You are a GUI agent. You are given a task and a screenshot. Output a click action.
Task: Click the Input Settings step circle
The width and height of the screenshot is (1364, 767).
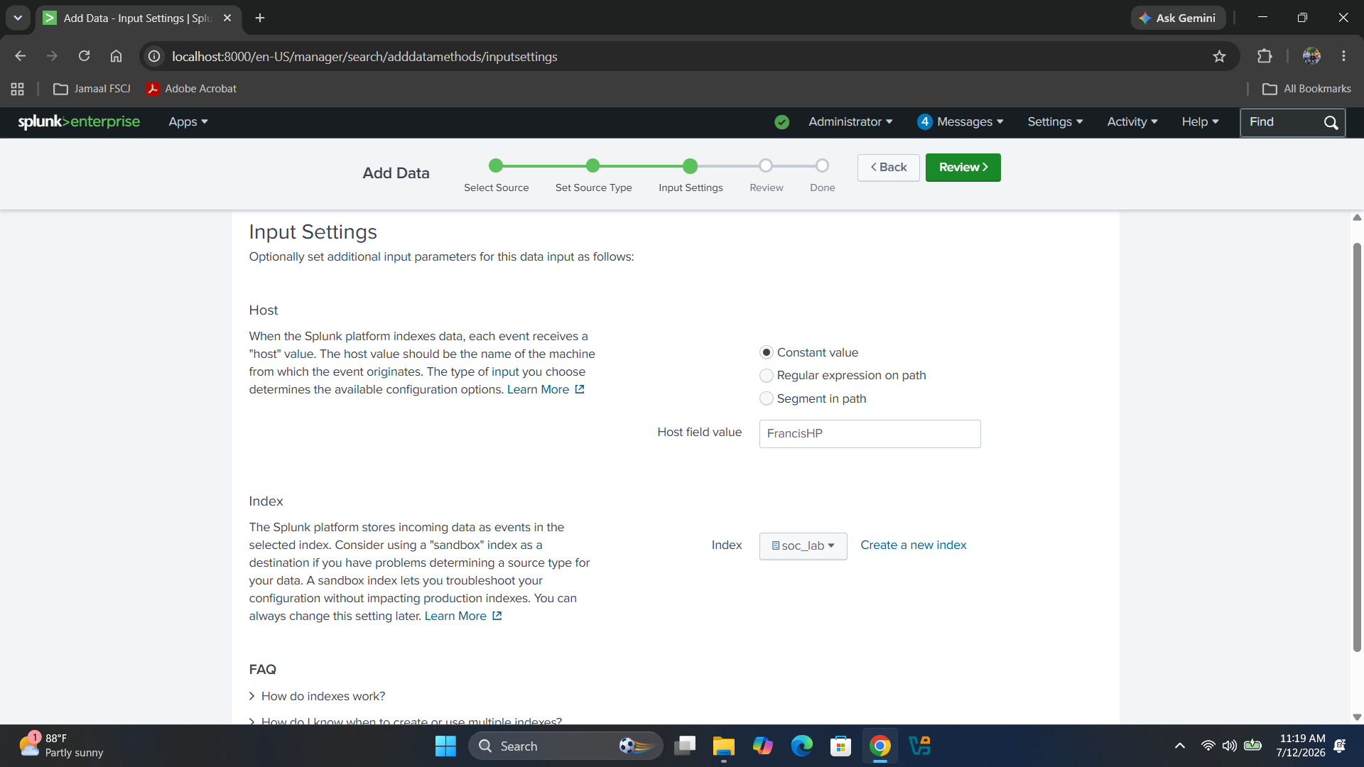tap(690, 166)
